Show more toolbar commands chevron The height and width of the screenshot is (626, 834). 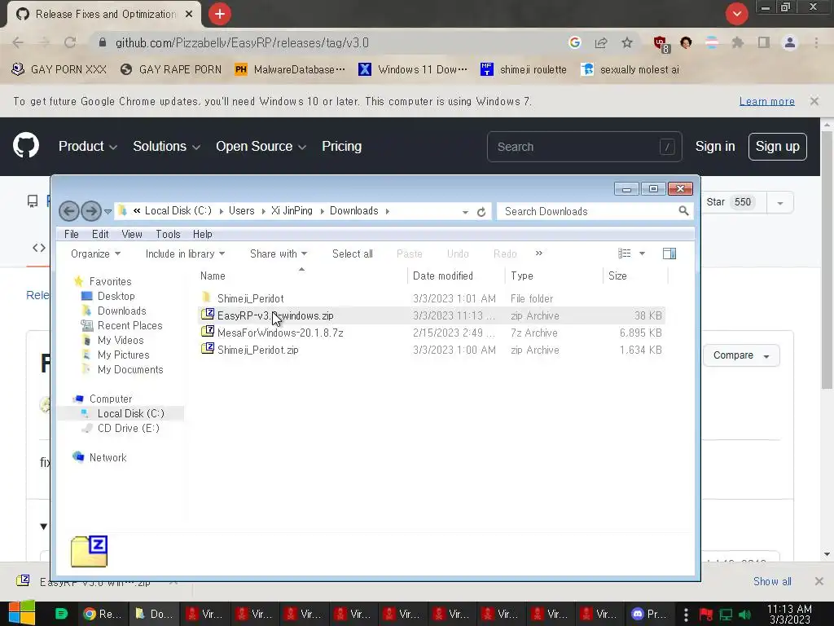point(539,253)
